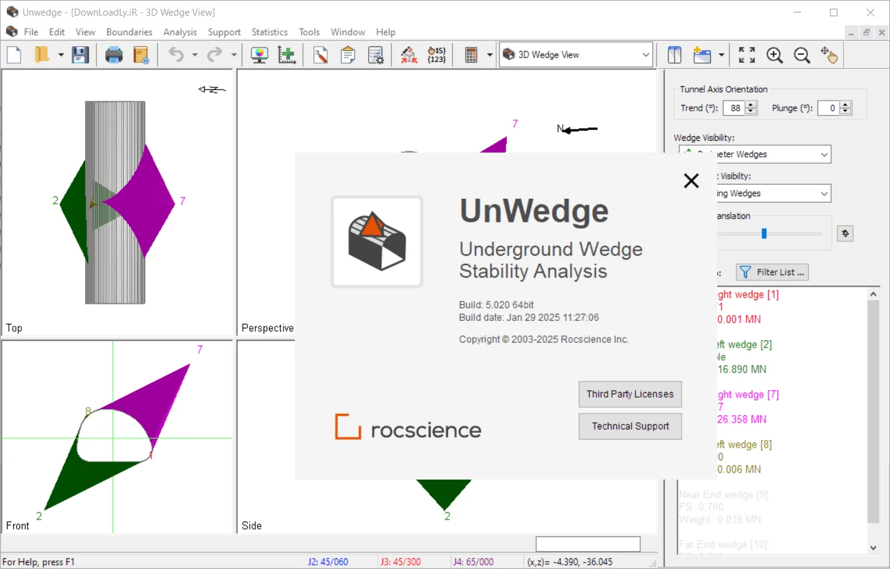Decrease the Trend value with down arrow
Screen dimensions: 890x569
751,111
